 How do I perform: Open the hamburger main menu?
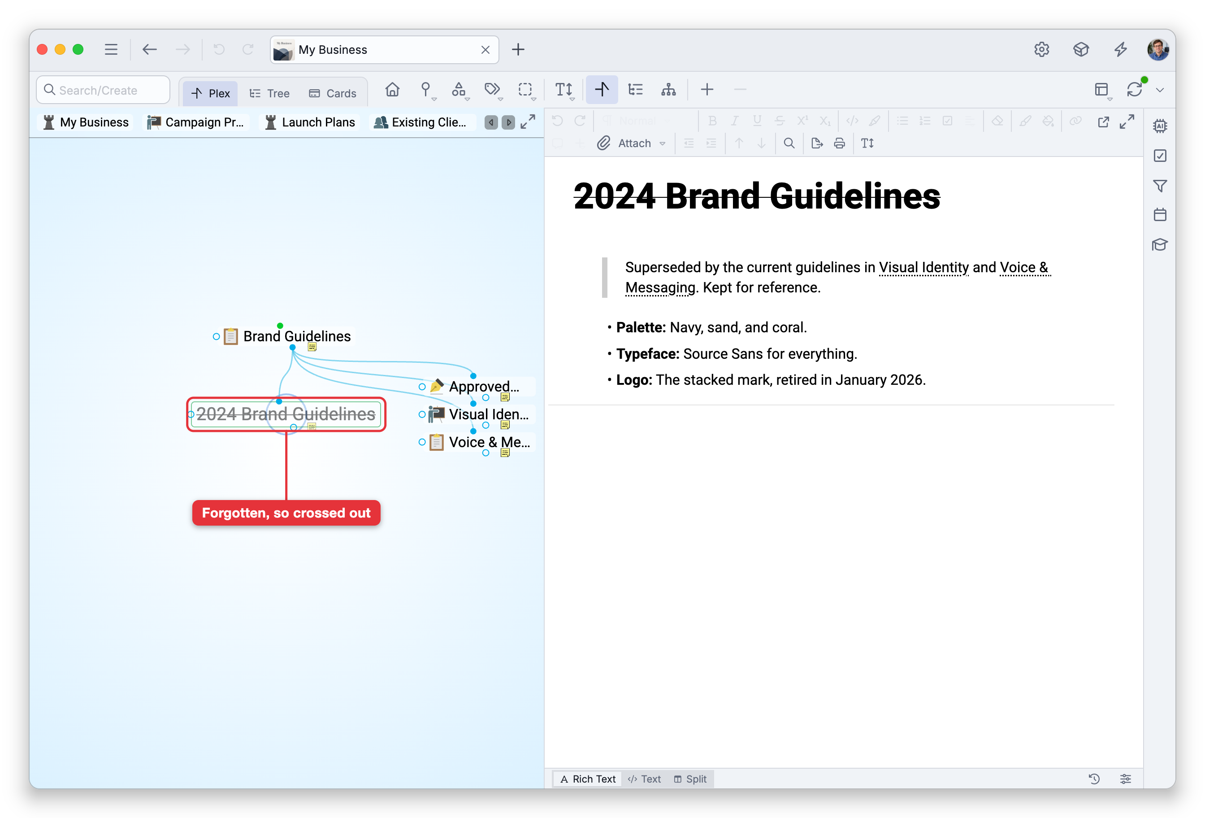pos(111,49)
